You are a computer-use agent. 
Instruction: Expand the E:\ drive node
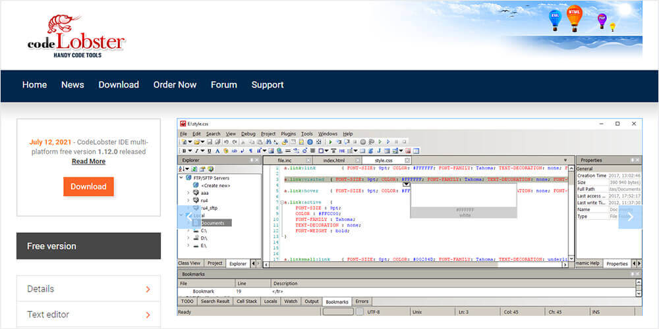[x=188, y=245]
